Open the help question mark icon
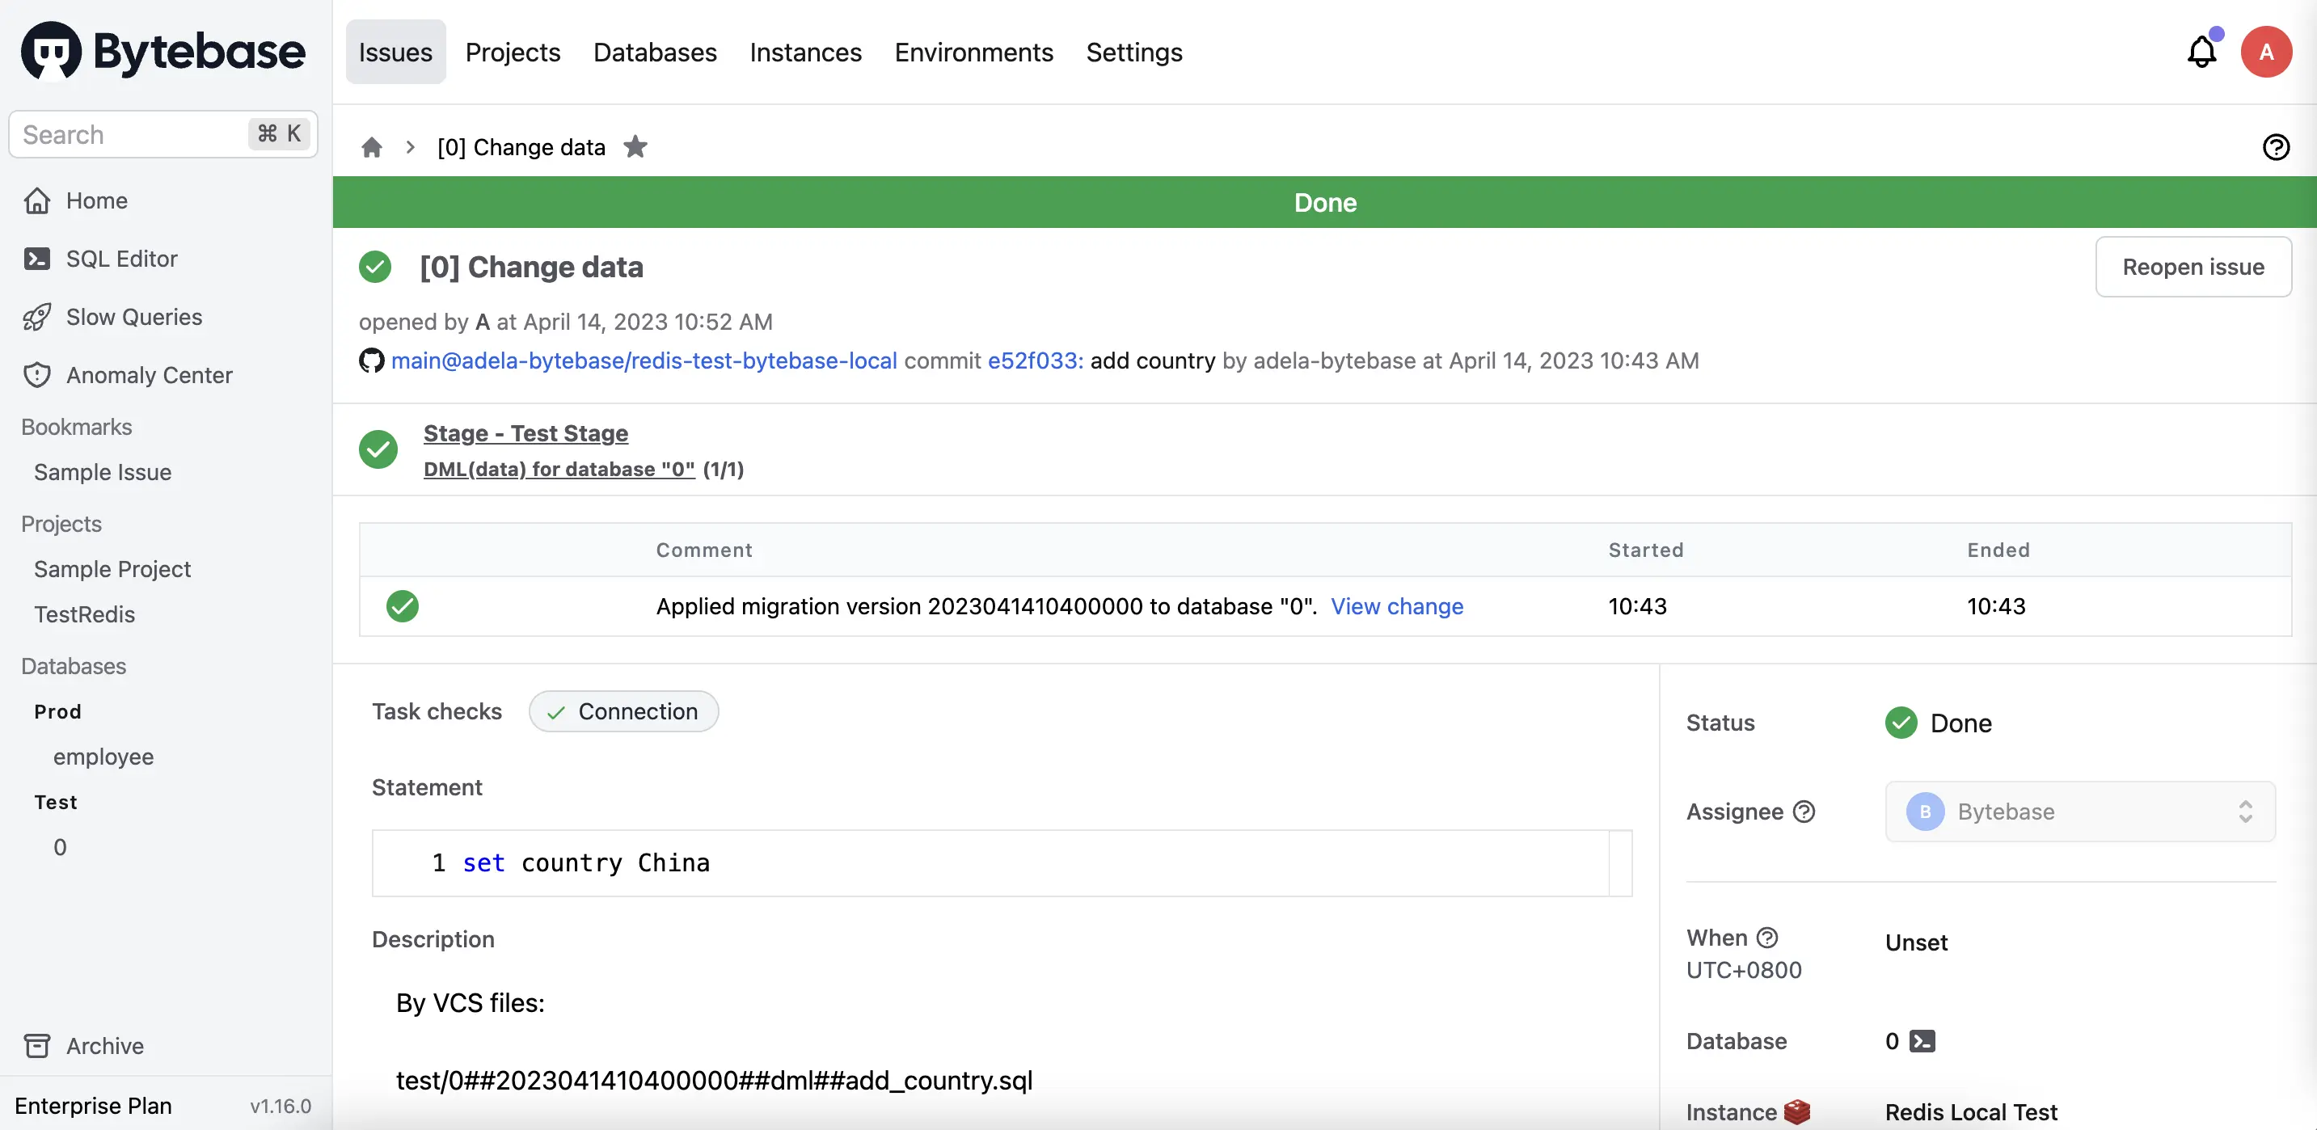Image resolution: width=2317 pixels, height=1130 pixels. click(2277, 146)
